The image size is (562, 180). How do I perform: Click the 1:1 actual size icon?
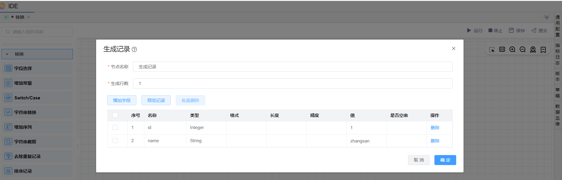click(x=502, y=49)
